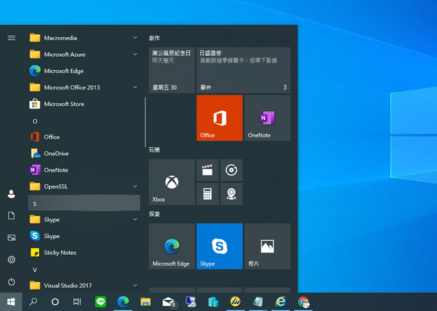Screen dimensions: 437x311
Task: Open Task View on the taskbar
Action: [x=77, y=302]
